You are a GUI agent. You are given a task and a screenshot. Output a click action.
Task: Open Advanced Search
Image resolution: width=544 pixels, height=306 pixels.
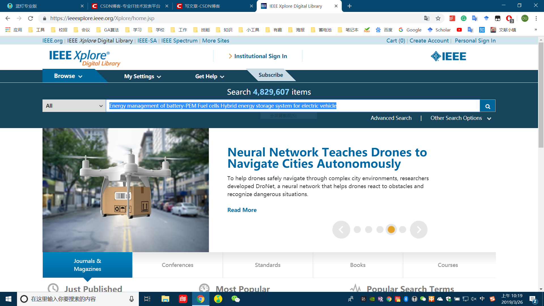pyautogui.click(x=391, y=118)
